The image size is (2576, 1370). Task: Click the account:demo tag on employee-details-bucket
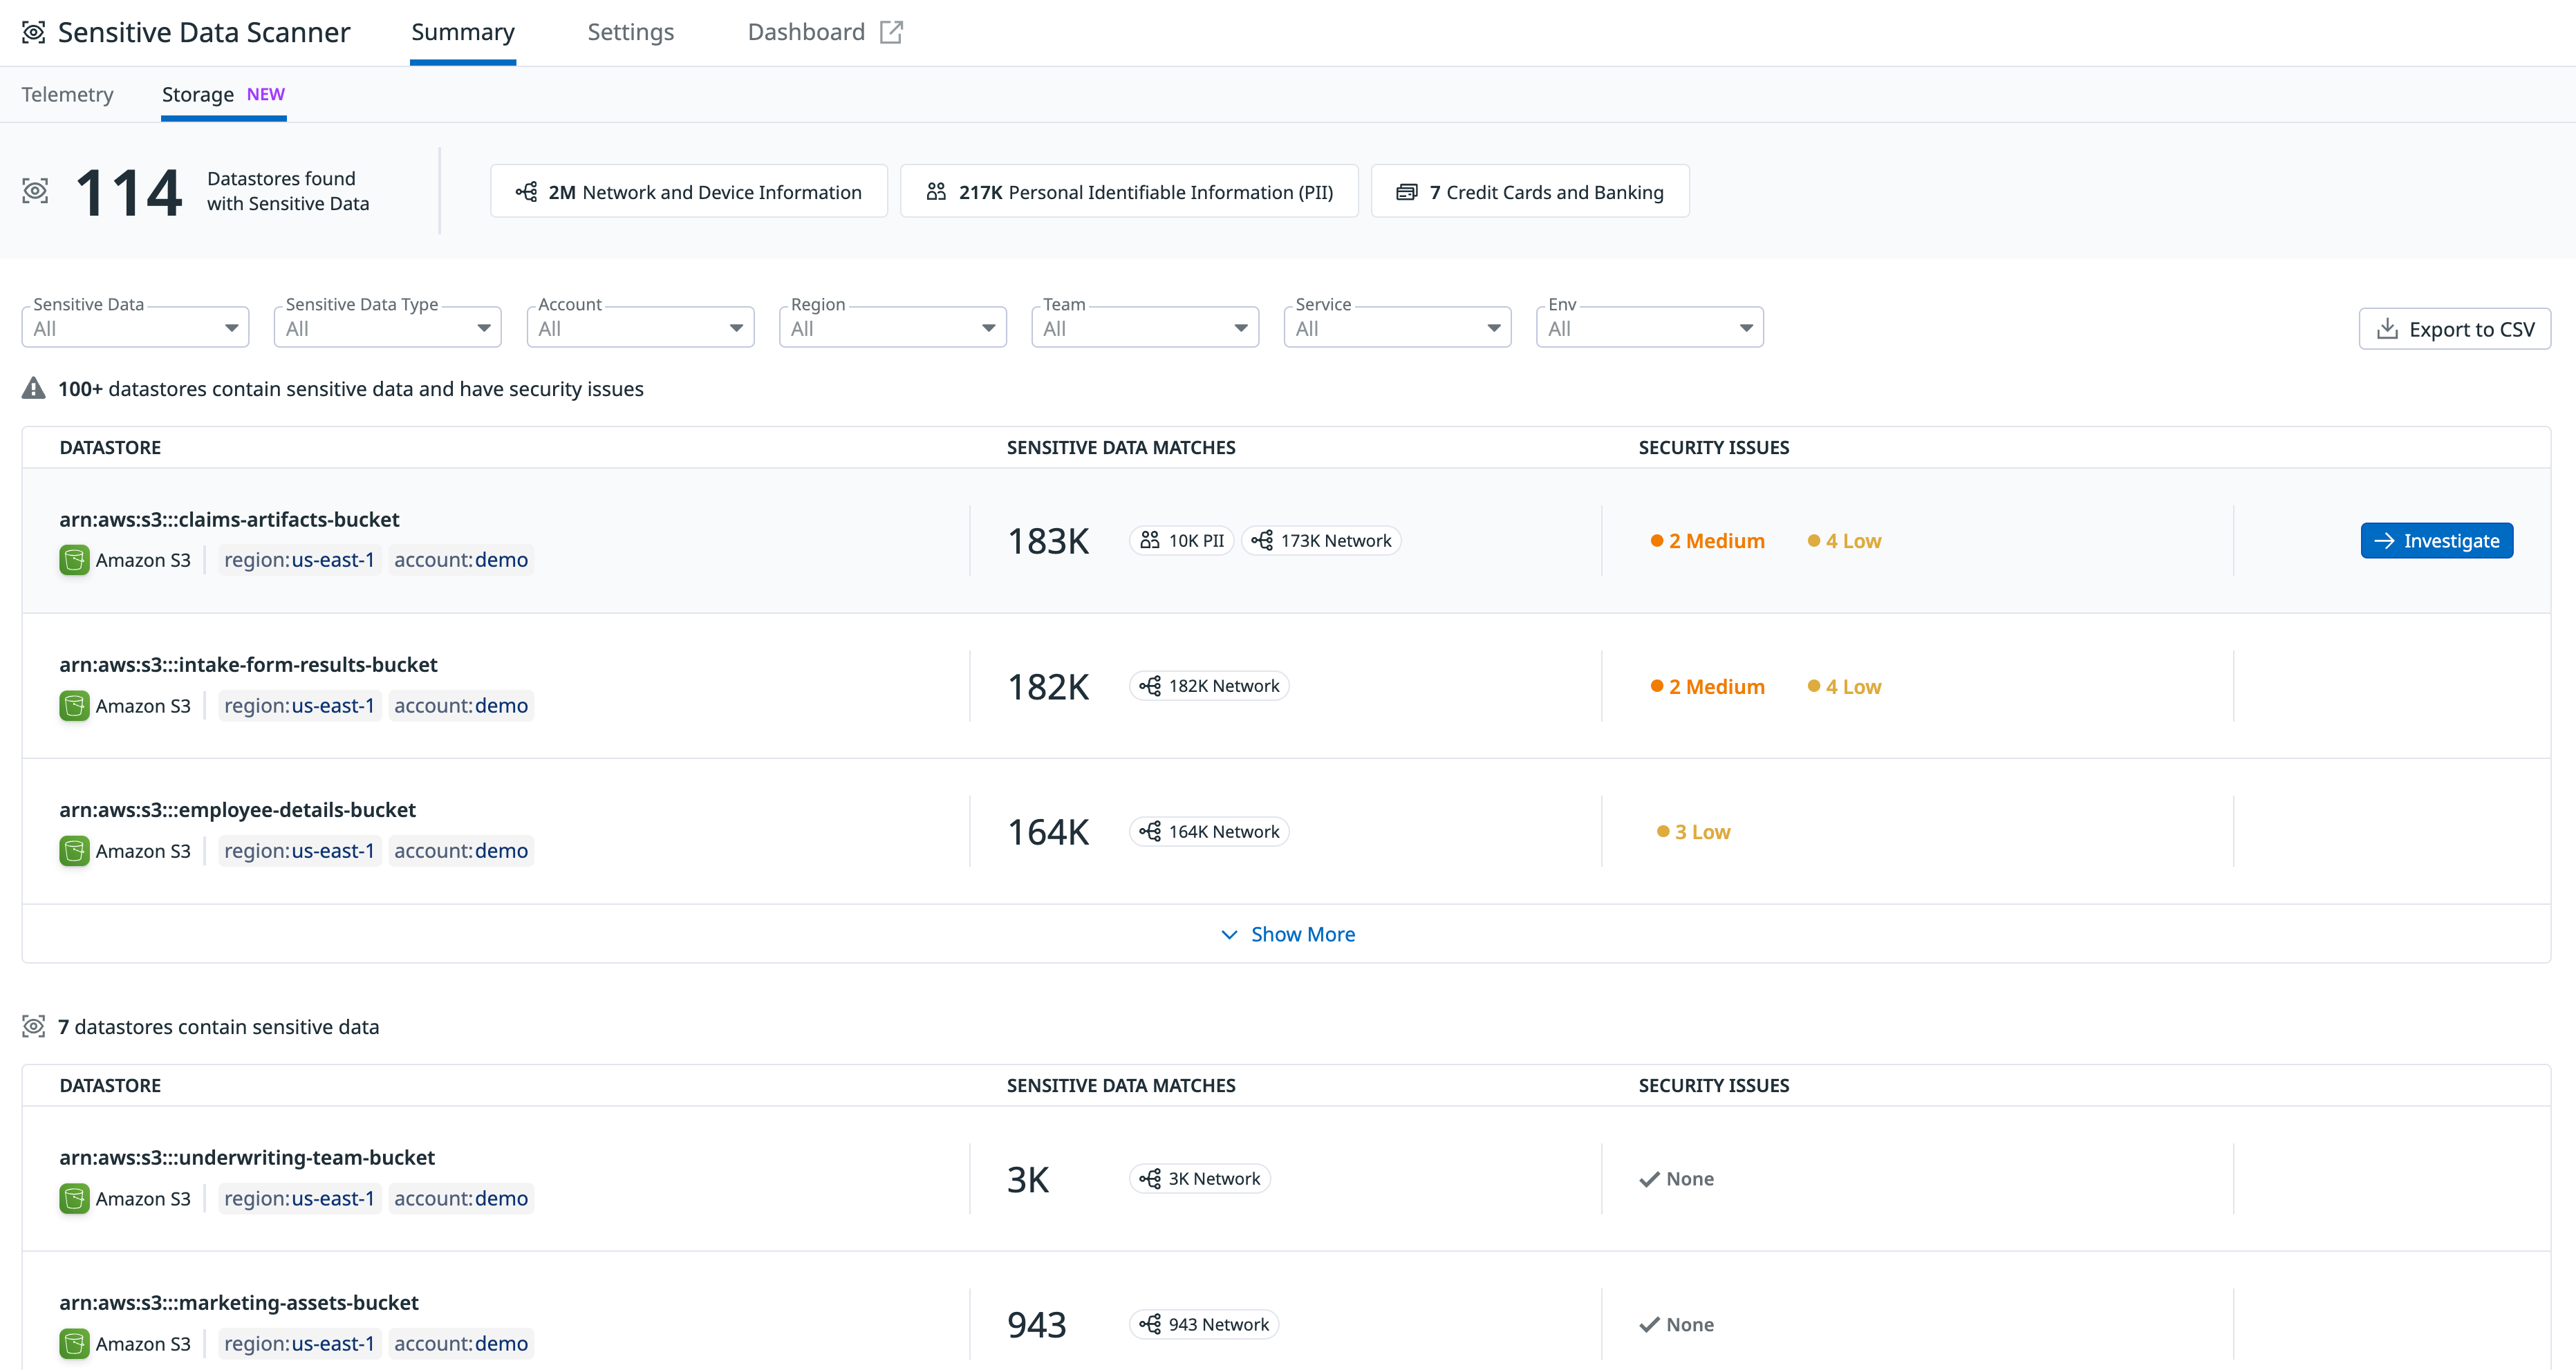tap(461, 851)
